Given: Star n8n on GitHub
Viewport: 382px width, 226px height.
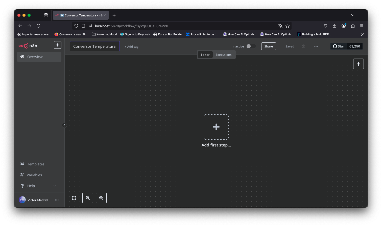Looking at the screenshot, I should click(339, 46).
